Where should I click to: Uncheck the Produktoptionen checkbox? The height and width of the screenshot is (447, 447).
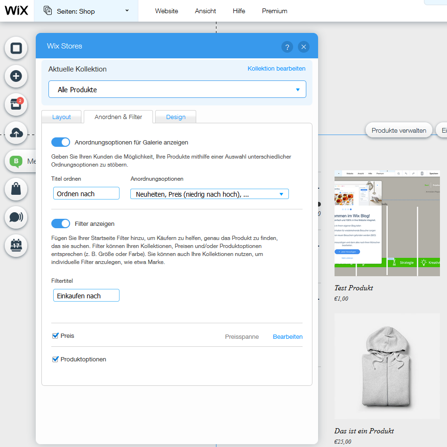point(56,359)
